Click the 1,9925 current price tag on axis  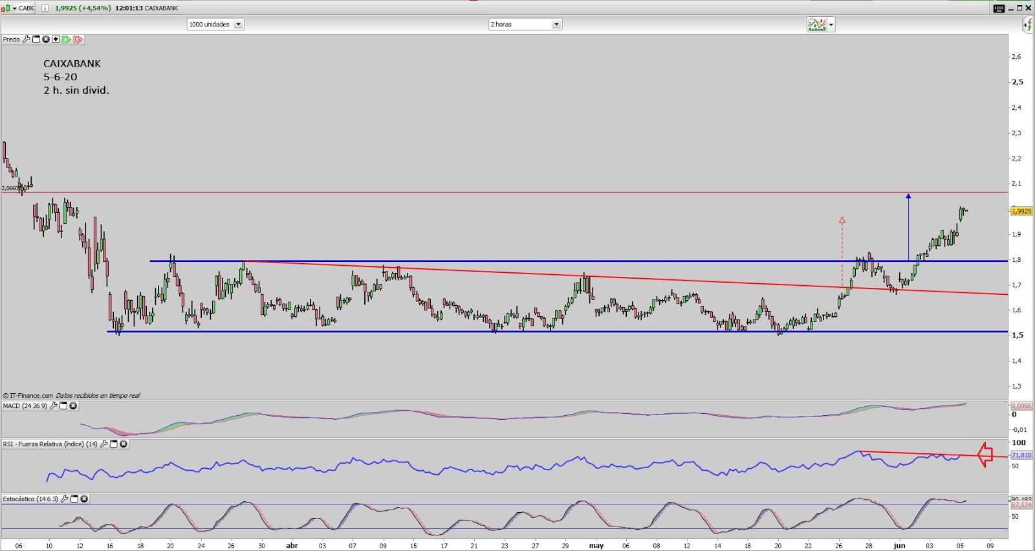(x=1021, y=211)
